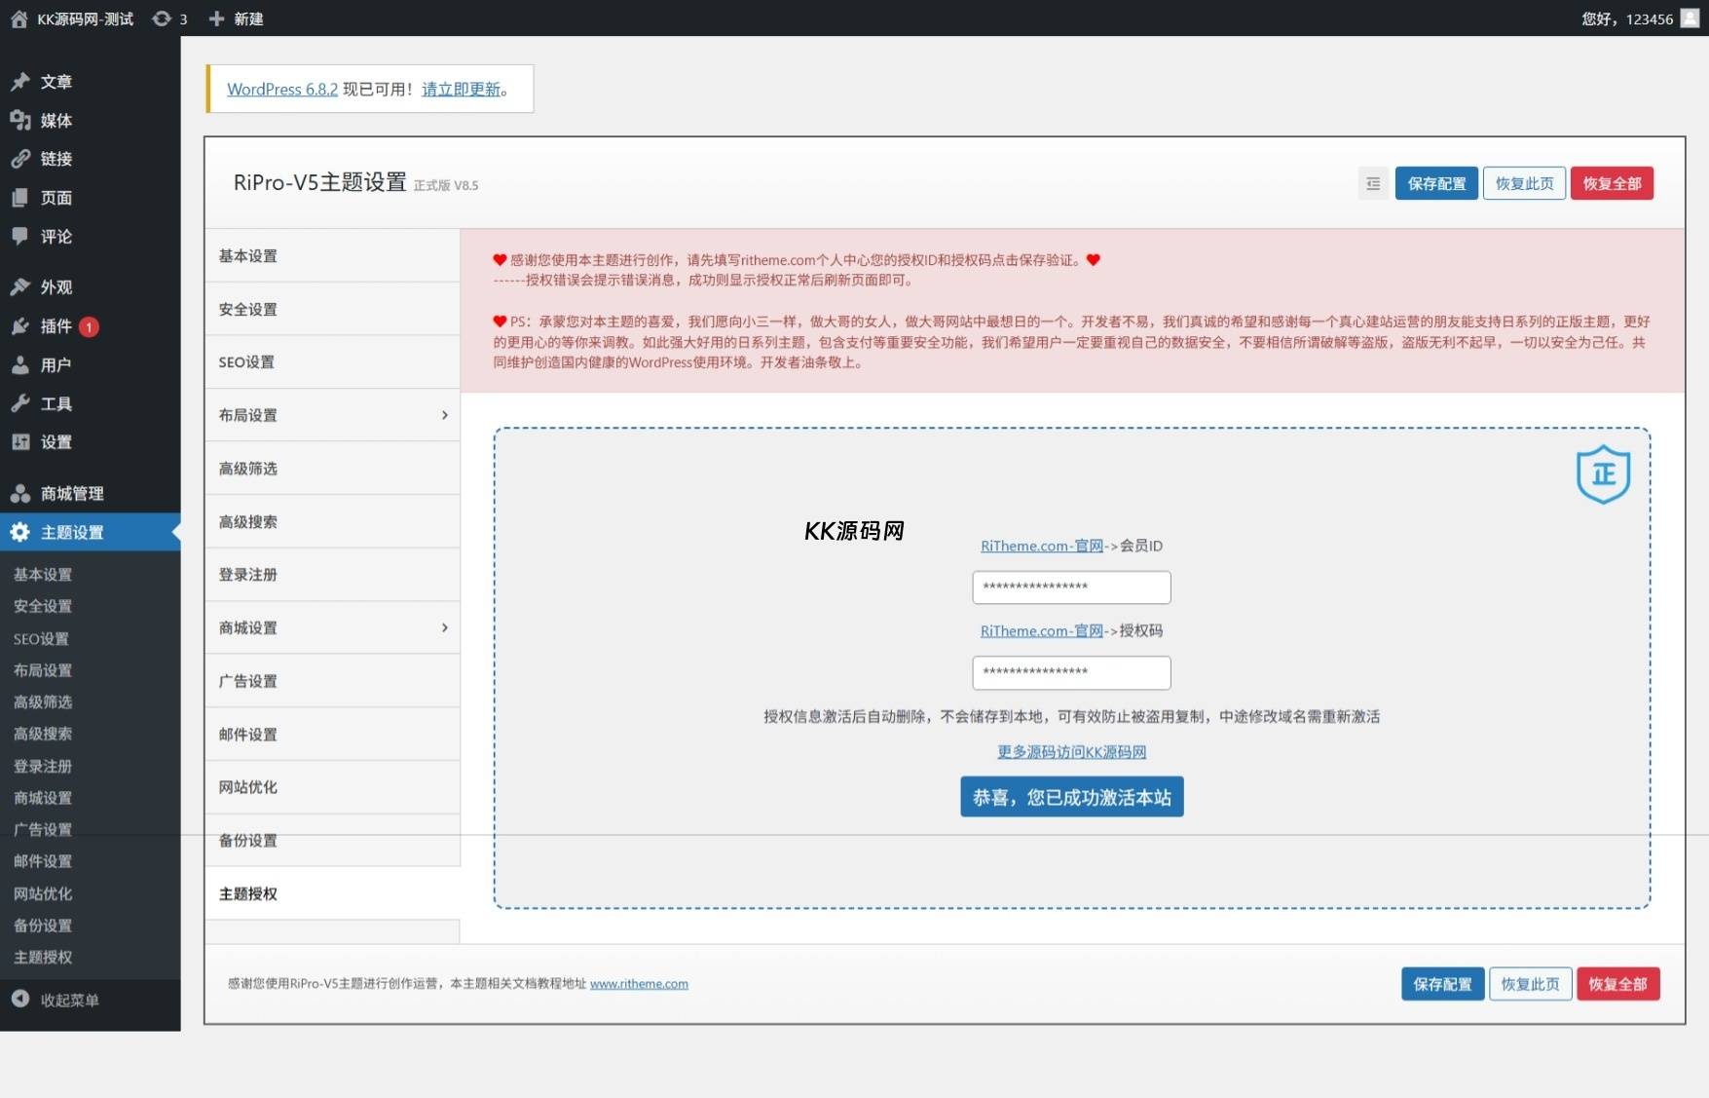Image resolution: width=1709 pixels, height=1098 pixels.
Task: Open 登录注册 tab in theme panel
Action: click(x=332, y=575)
